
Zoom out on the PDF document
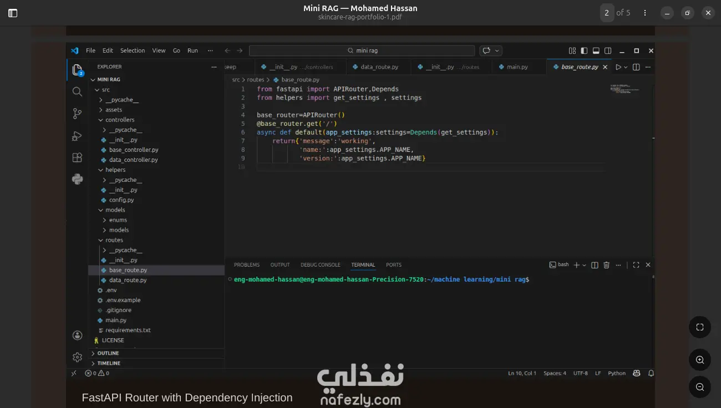700,386
